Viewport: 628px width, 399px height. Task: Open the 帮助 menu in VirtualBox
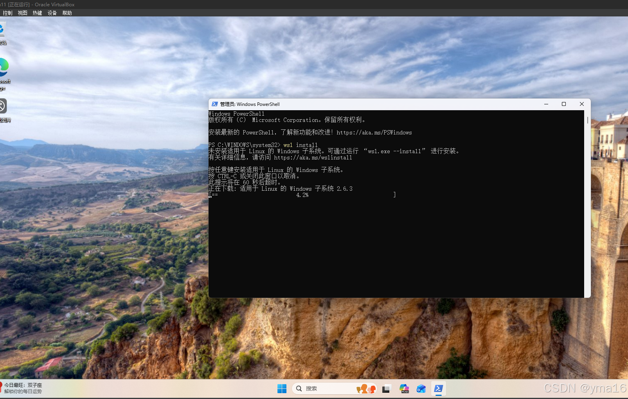[x=67, y=13]
